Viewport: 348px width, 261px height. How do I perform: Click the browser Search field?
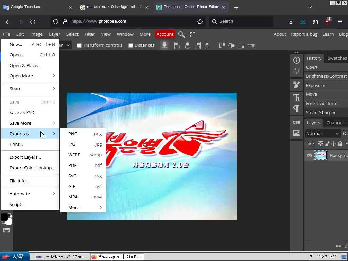click(x=241, y=21)
